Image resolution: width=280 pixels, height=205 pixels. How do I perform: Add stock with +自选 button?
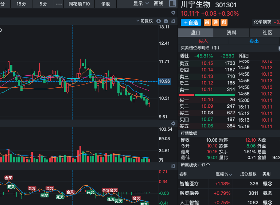coord(191,23)
